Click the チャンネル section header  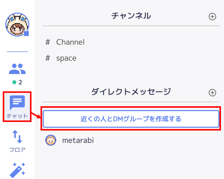131,16
